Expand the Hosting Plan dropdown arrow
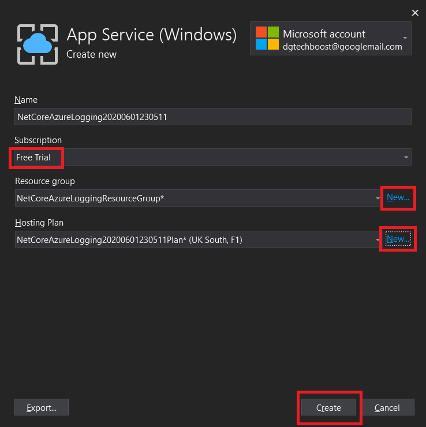The width and height of the screenshot is (426, 427). point(377,240)
